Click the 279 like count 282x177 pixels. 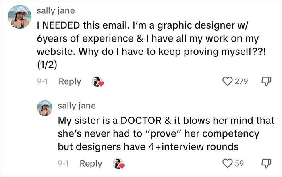coord(241,82)
